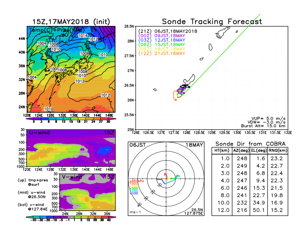This screenshot has height=237, width=307.
Task: Click elevation value "50.1"
Action: tap(259, 210)
